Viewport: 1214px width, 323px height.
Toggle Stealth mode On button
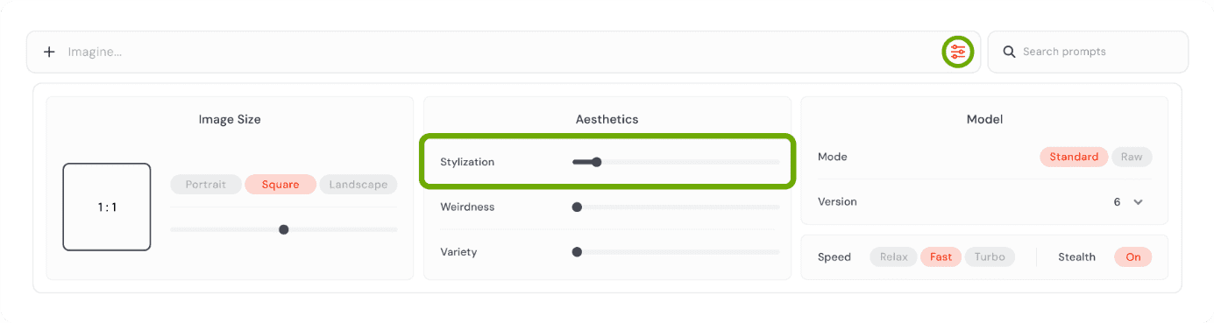click(x=1133, y=257)
